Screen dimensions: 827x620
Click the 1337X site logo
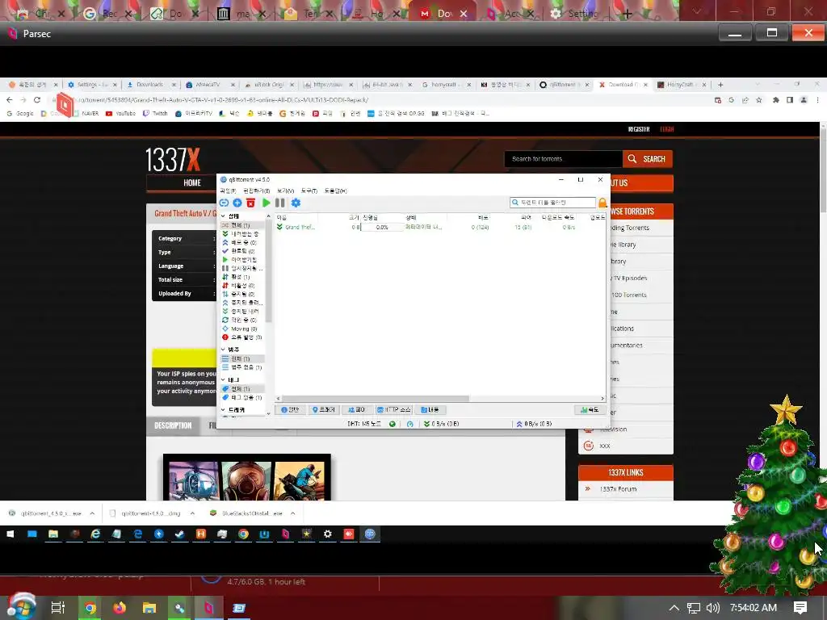[x=173, y=160]
